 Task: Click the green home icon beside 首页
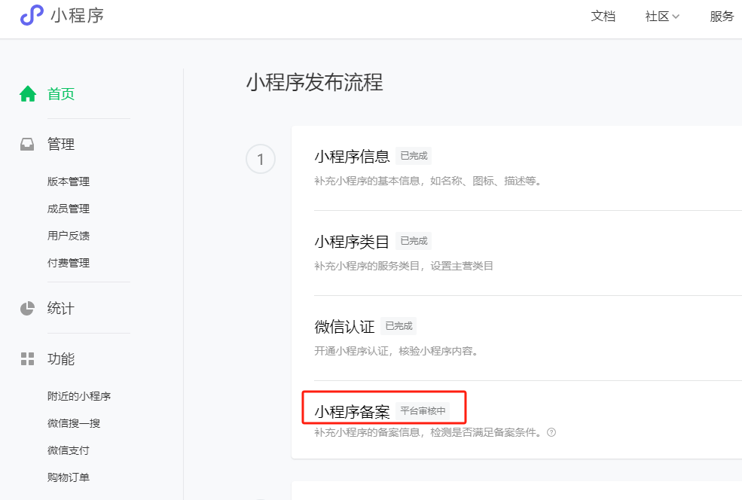pyautogui.click(x=28, y=93)
